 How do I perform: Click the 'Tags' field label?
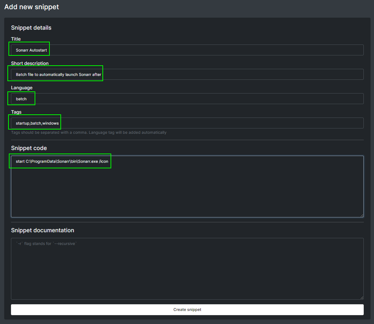pos(16,112)
